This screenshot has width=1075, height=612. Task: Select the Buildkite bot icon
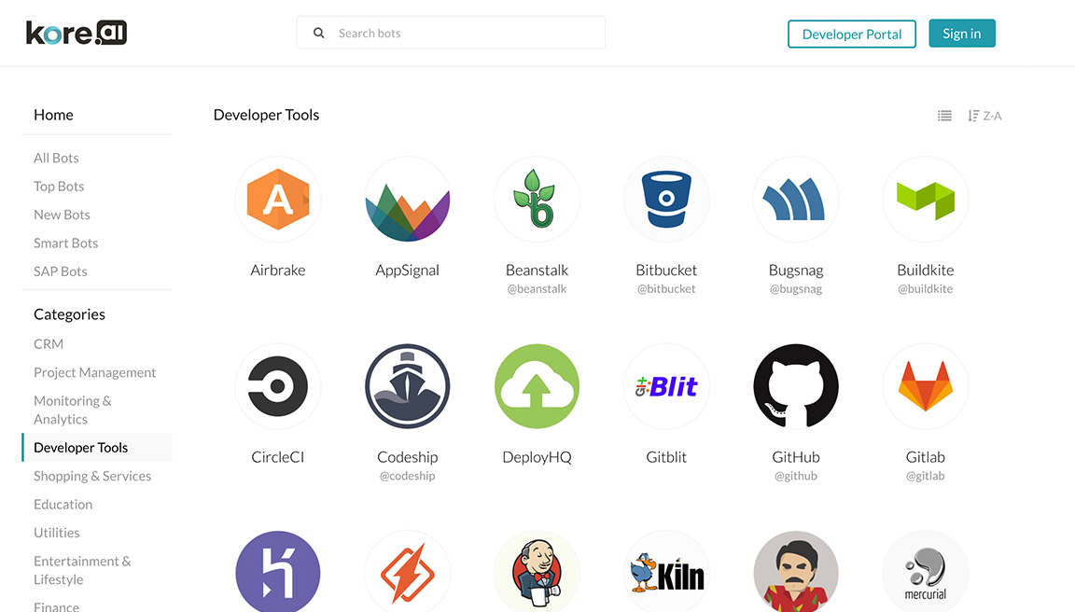click(926, 200)
